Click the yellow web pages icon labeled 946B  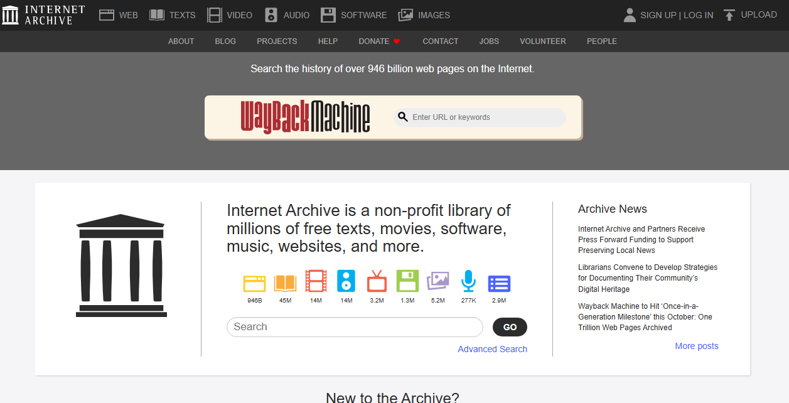pos(255,283)
